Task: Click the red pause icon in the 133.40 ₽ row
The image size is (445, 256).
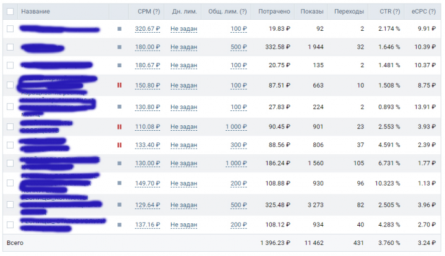Action: tap(119, 145)
